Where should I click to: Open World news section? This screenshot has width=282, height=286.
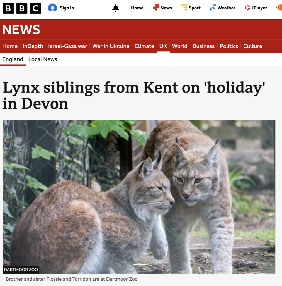pos(180,46)
